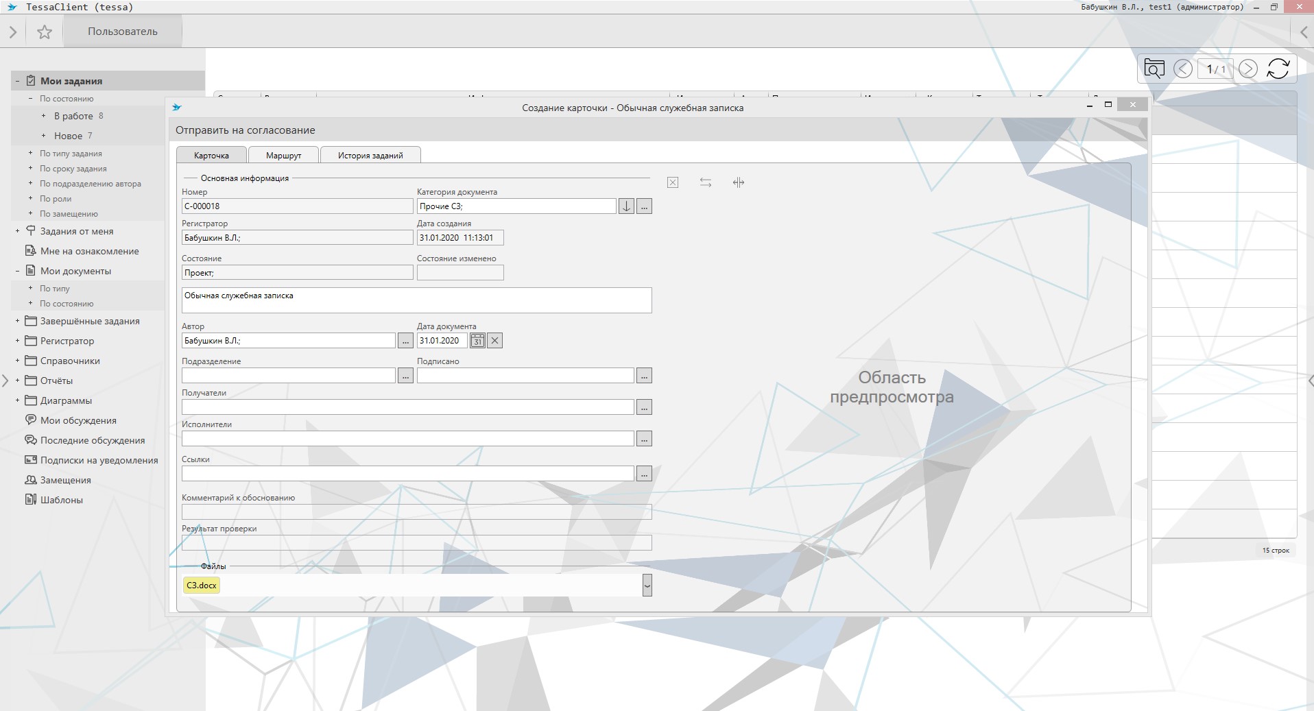Screen dimensions: 1314x711
Task: Open calendar picker for Дата документа
Action: (x=477, y=341)
